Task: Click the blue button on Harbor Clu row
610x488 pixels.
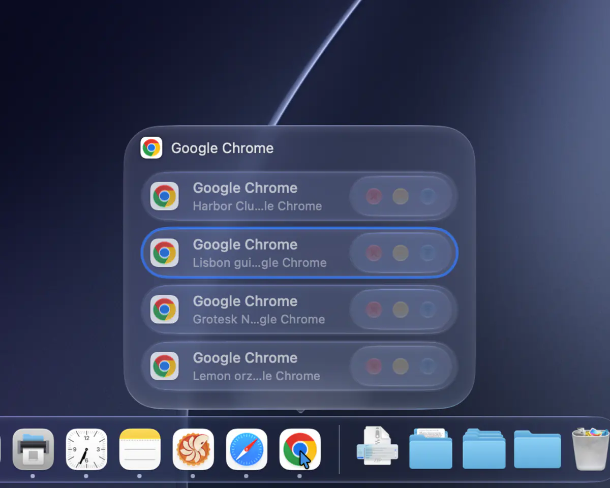Action: click(x=428, y=196)
